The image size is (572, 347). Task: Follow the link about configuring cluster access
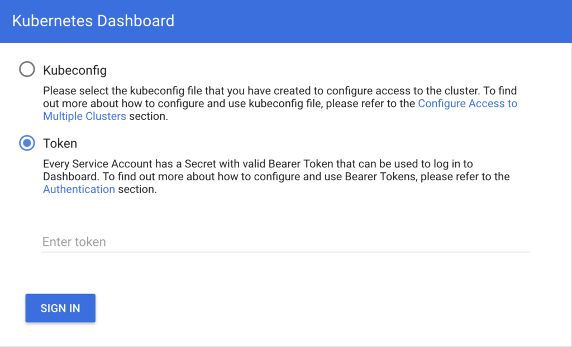(x=467, y=104)
